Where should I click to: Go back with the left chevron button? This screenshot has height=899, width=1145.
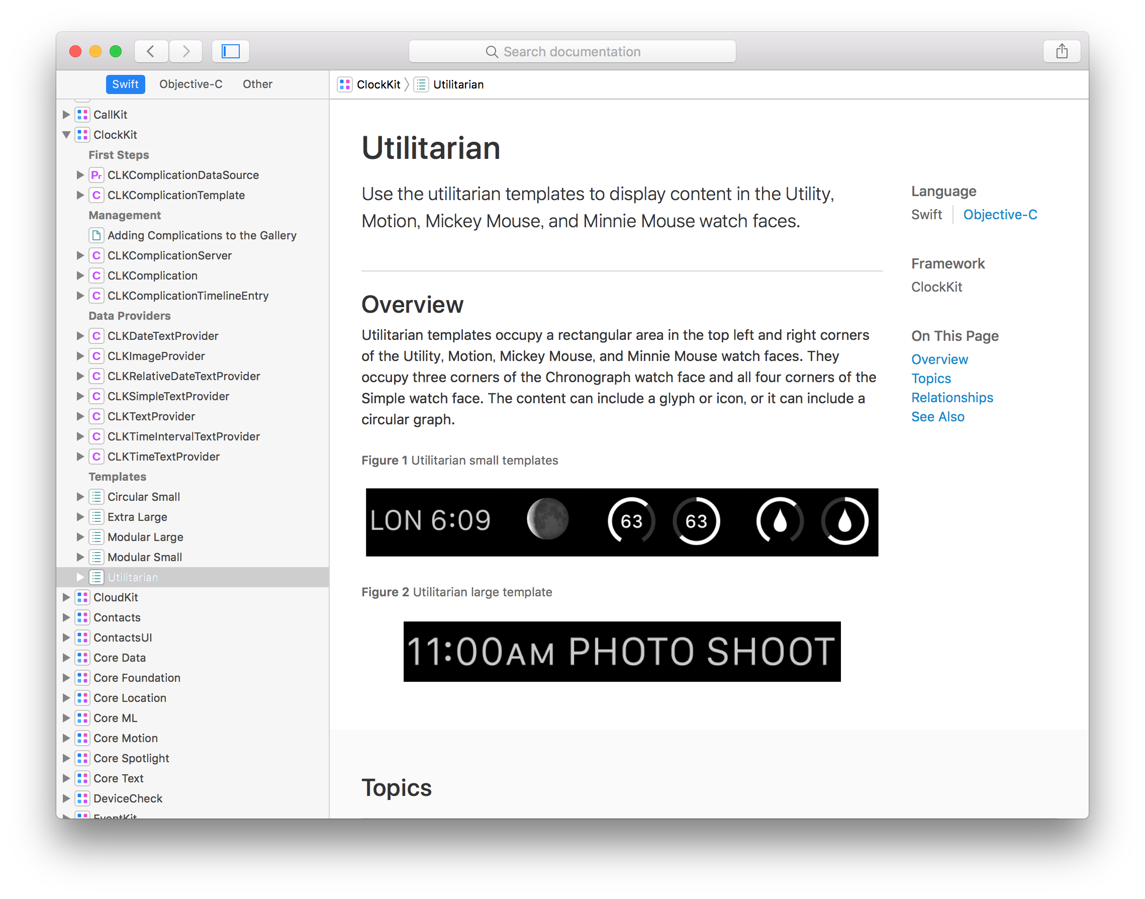[151, 51]
